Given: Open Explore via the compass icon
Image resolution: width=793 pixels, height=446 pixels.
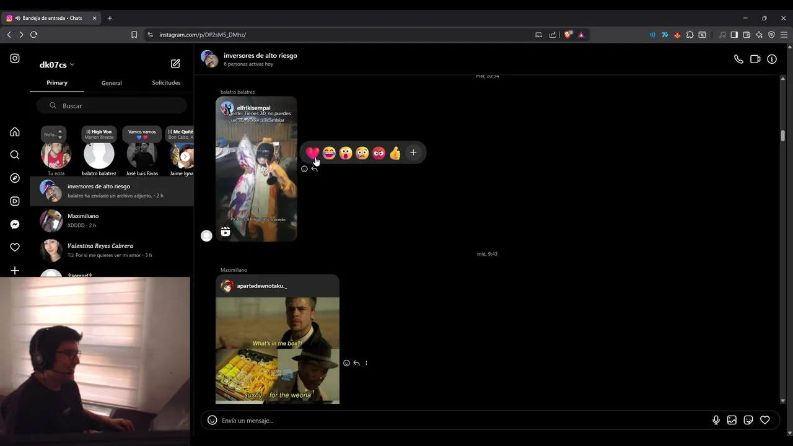Looking at the screenshot, I should click(x=15, y=178).
